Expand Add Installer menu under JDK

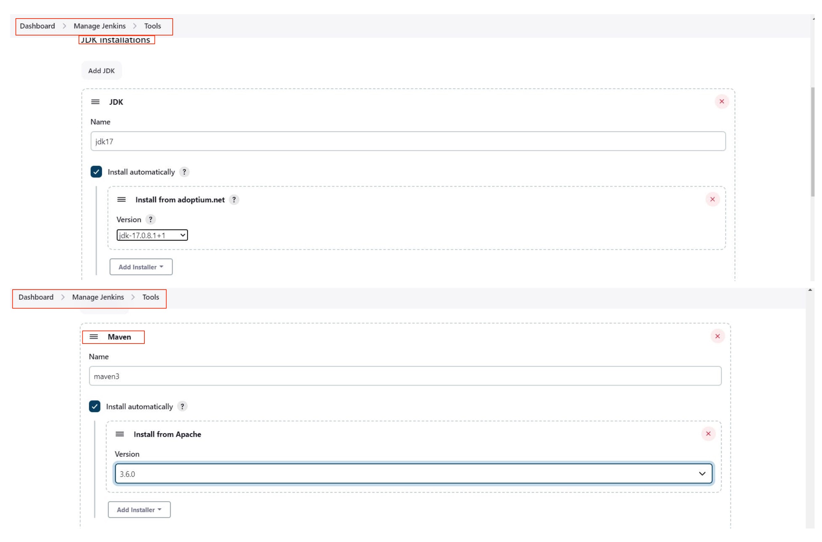tap(141, 267)
